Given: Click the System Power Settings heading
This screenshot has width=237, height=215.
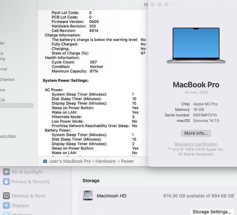Looking at the screenshot, I should pos(66,81).
